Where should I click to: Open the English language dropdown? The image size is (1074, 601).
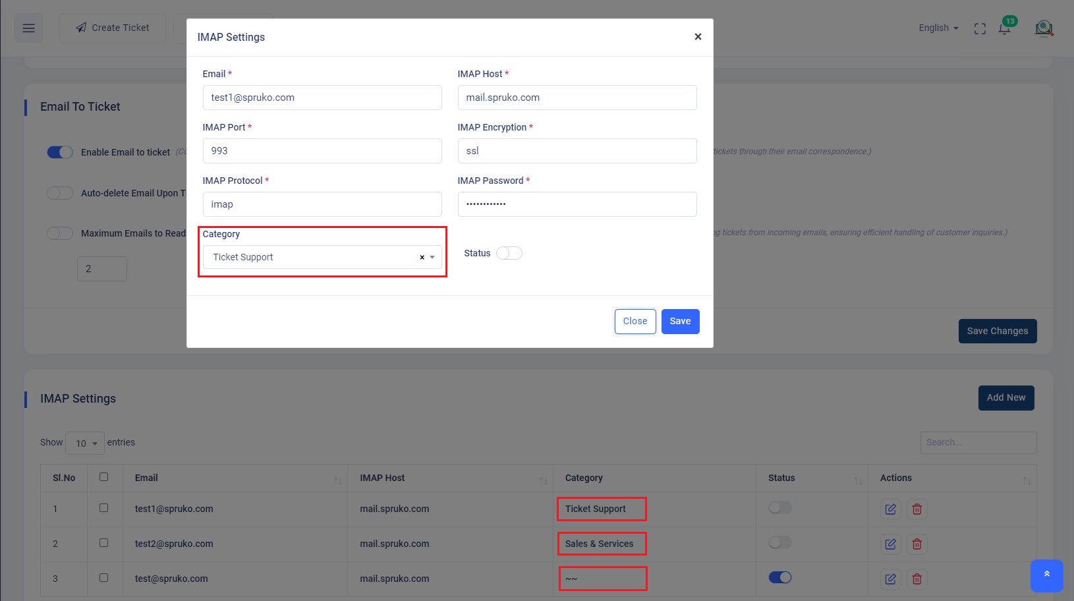click(938, 28)
